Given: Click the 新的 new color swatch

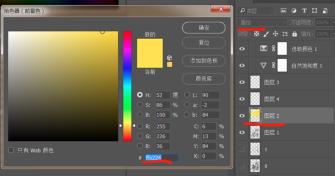Looking at the screenshot, I should point(150,46).
